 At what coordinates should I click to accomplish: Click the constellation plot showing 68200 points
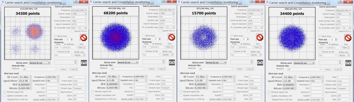coord(116,33)
